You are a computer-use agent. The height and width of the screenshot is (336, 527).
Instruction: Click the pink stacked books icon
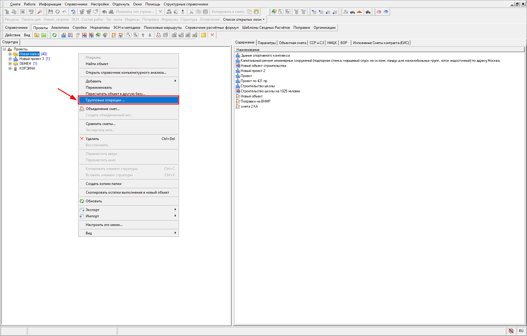[x=379, y=12]
